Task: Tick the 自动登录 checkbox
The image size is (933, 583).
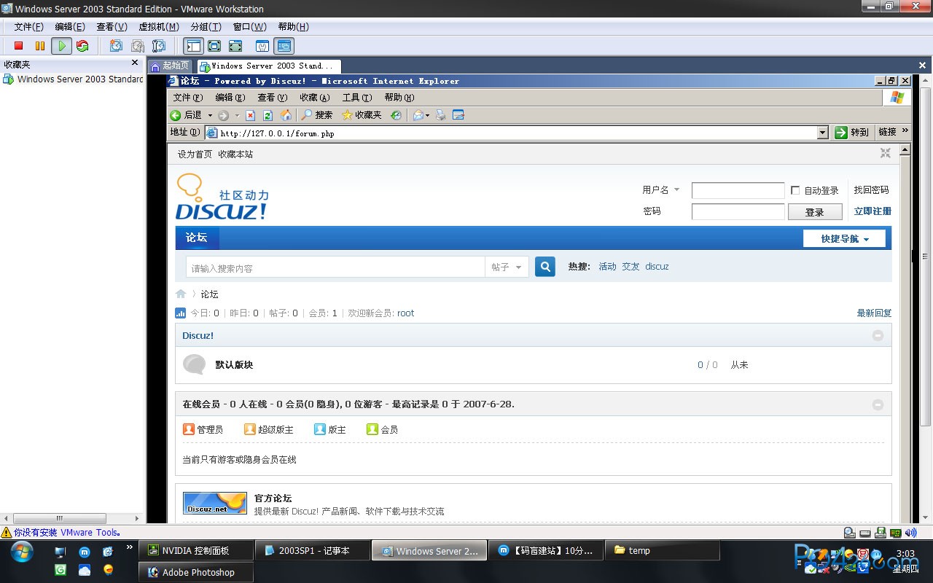Action: tap(795, 190)
